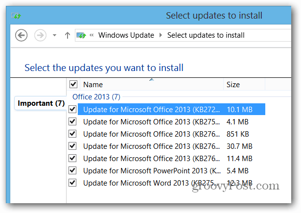Select the Important (7) tab
Screen dimensions: 301x213
(x=41, y=103)
